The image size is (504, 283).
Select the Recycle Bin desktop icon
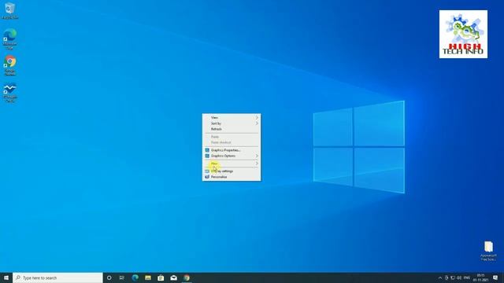10,11
